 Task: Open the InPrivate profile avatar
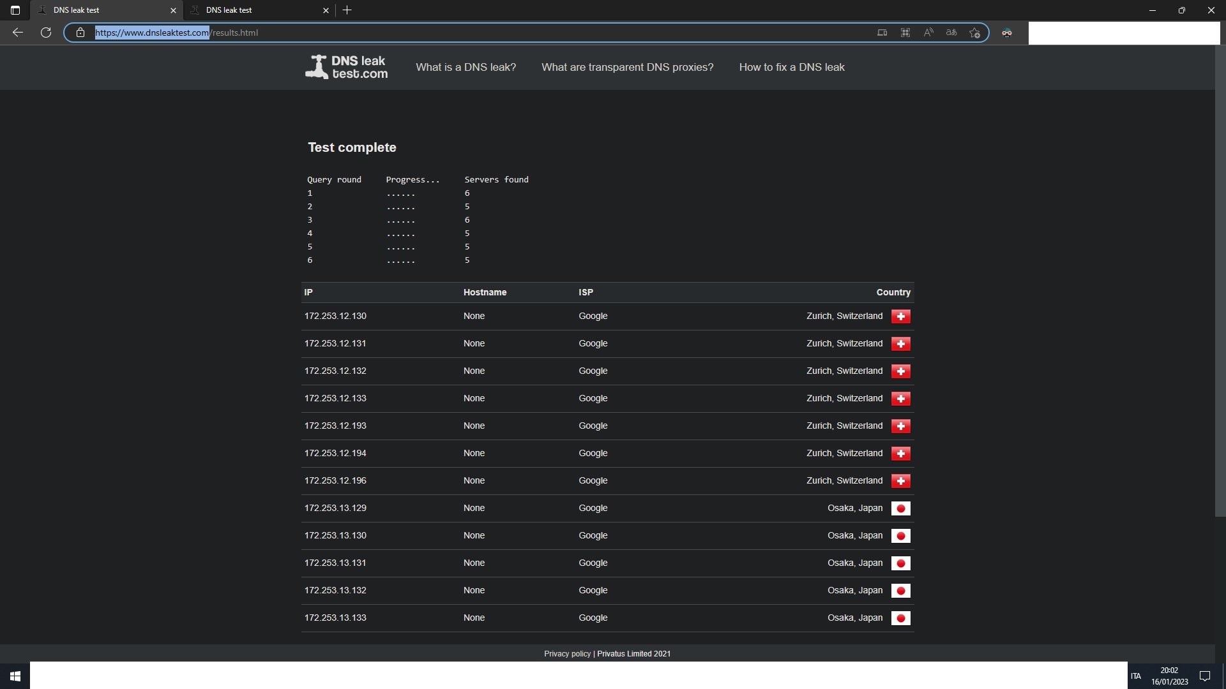tap(1007, 33)
